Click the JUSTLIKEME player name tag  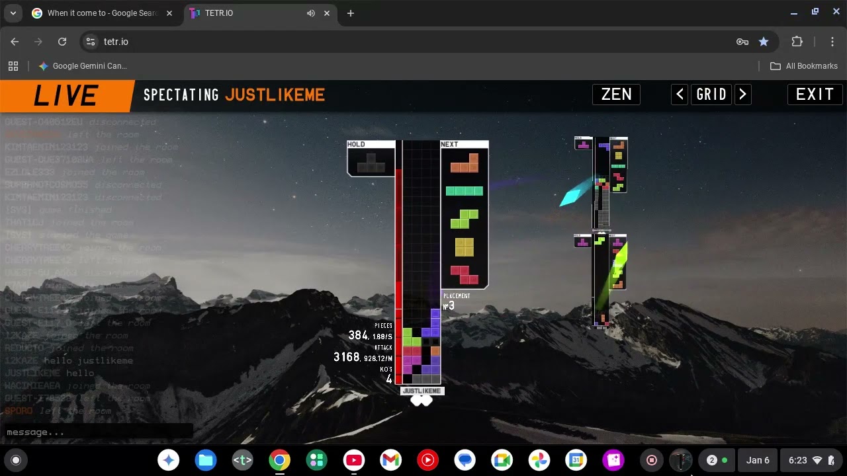click(x=422, y=391)
